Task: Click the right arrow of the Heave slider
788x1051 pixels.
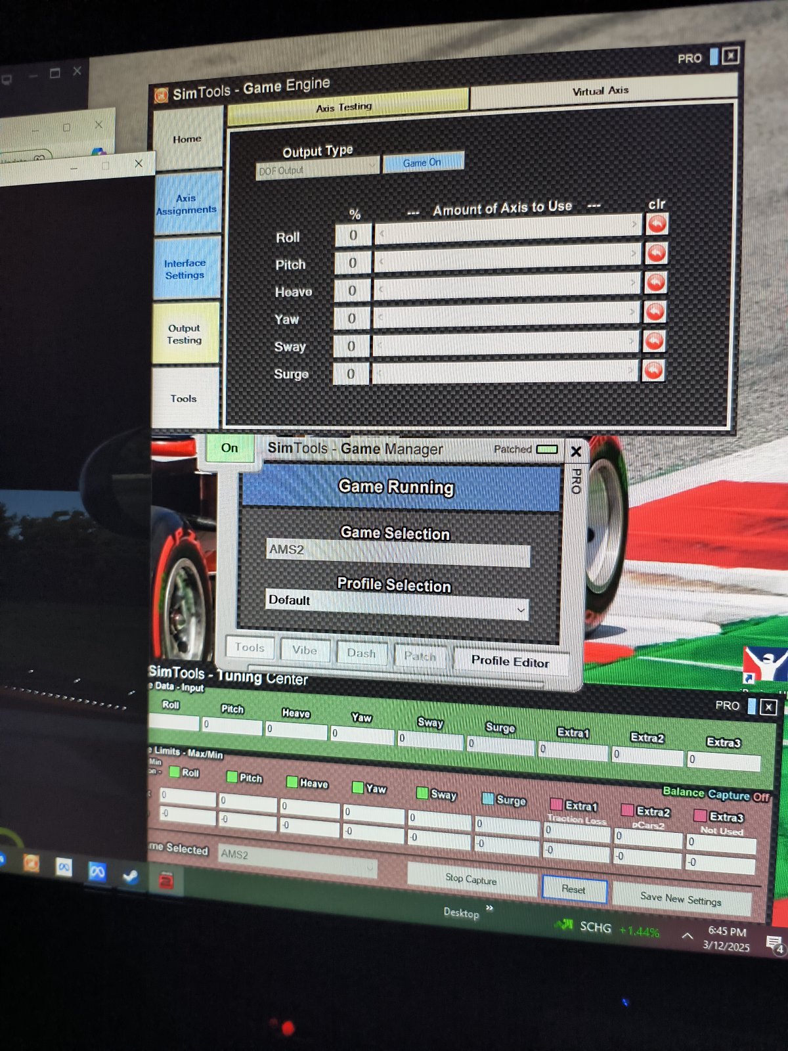Action: [633, 283]
